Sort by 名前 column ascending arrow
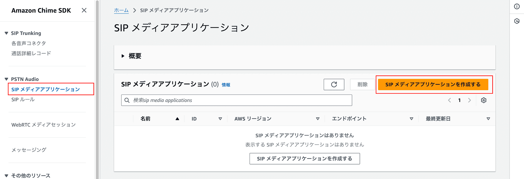 (x=177, y=119)
